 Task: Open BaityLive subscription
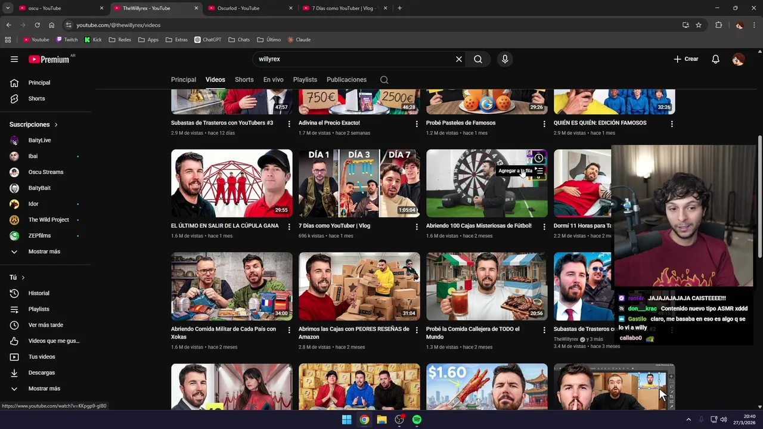coord(45,141)
